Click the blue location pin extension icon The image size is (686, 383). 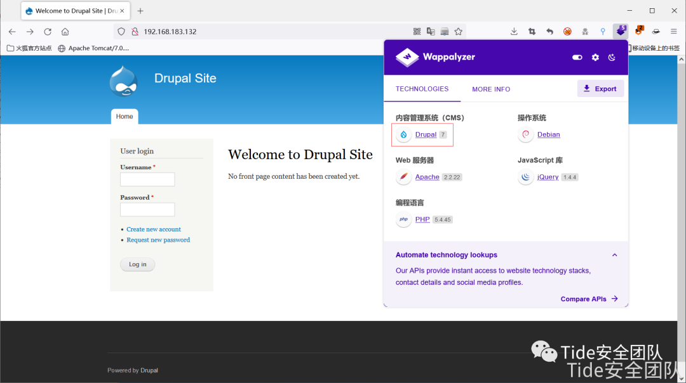coord(603,32)
